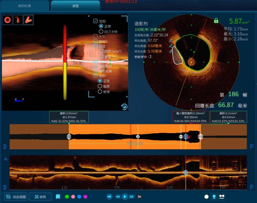Click the reset 3D view icon
The height and width of the screenshot is (203, 257).
124,107
